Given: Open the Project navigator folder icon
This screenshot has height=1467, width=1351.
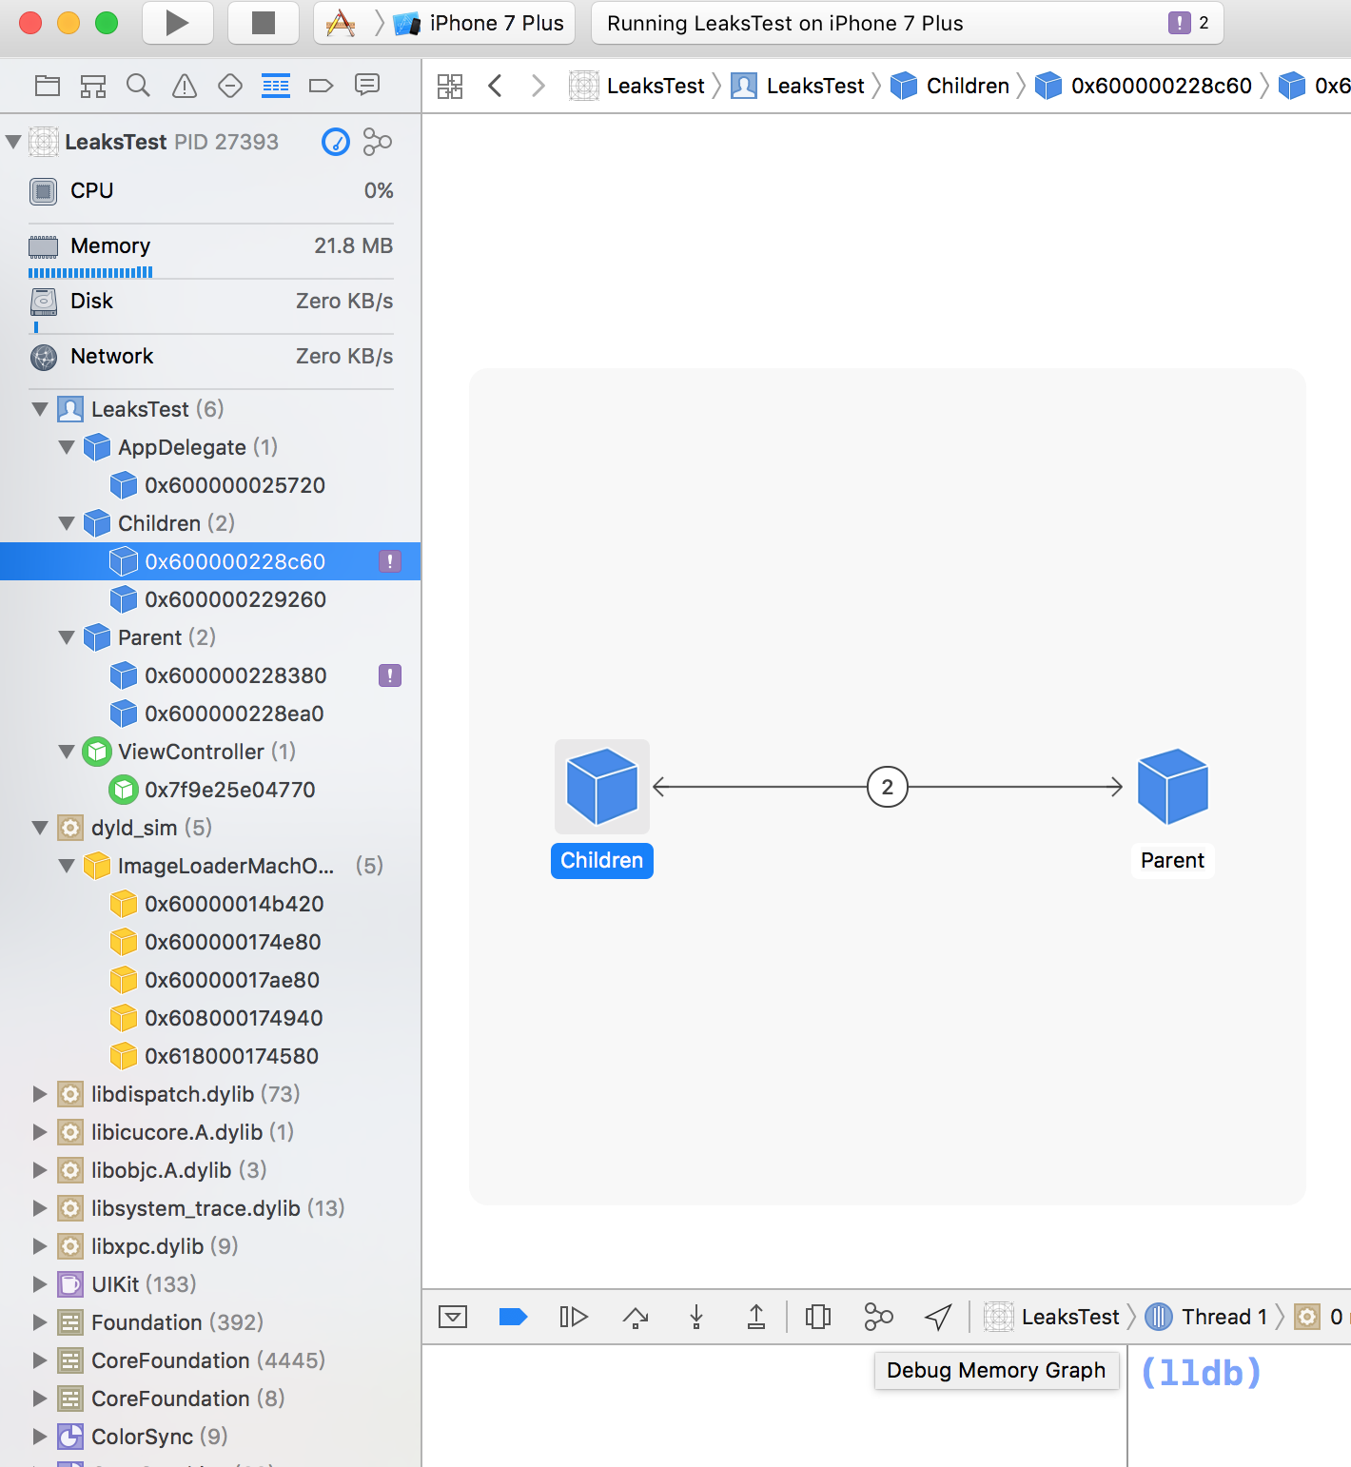Looking at the screenshot, I should 48,87.
